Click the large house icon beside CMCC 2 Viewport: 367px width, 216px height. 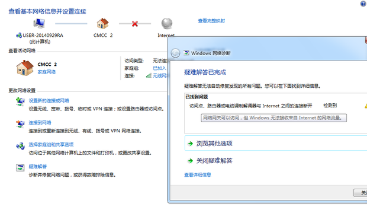25,68
